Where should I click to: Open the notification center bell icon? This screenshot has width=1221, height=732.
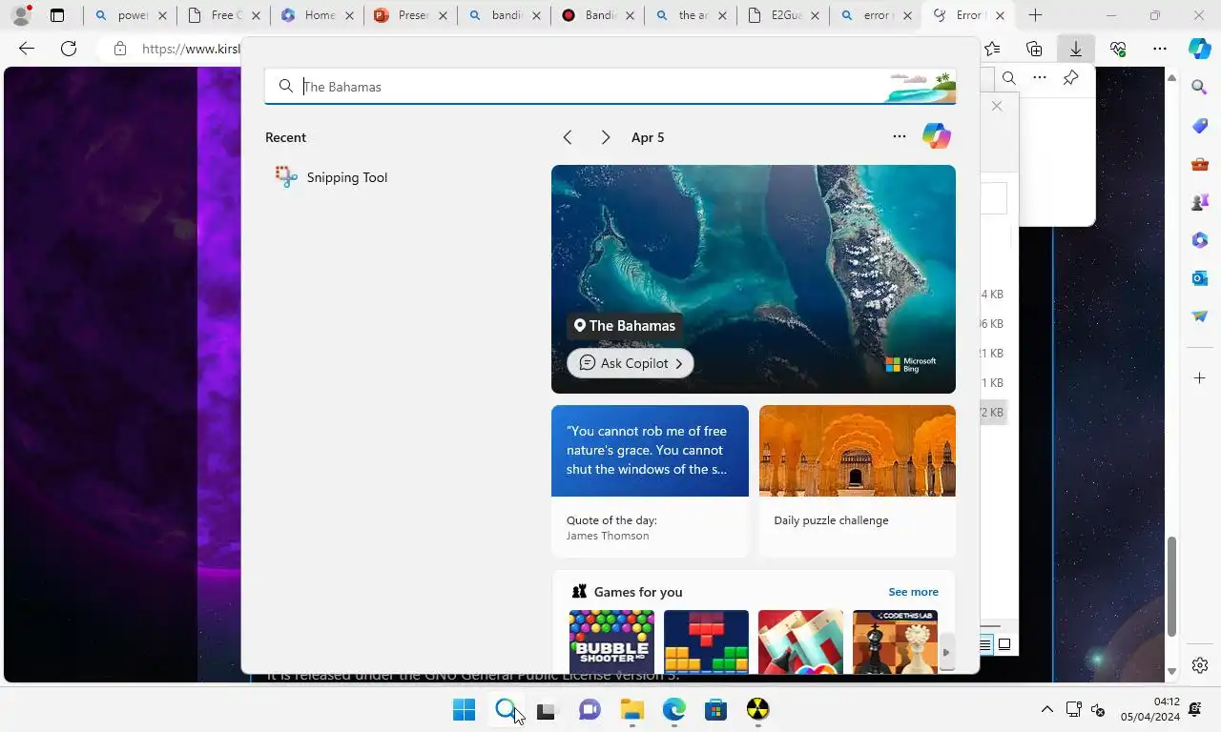tap(1195, 709)
